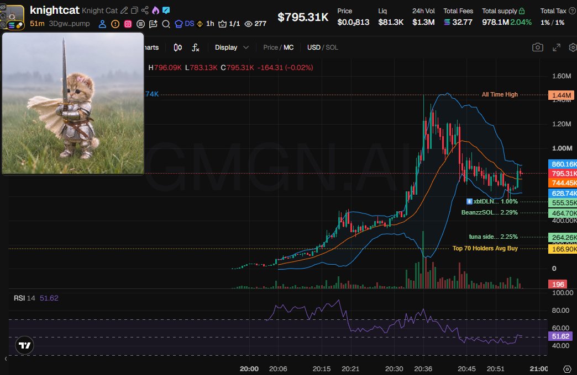Open the blue chat note icon
Screen dimensions: 577x375
166,10
